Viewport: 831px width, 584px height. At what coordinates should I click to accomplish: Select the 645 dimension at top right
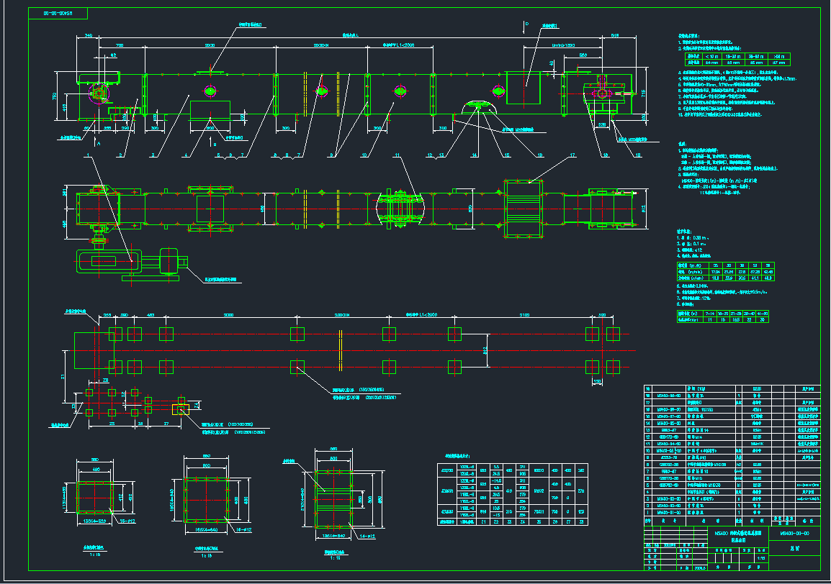(x=615, y=36)
